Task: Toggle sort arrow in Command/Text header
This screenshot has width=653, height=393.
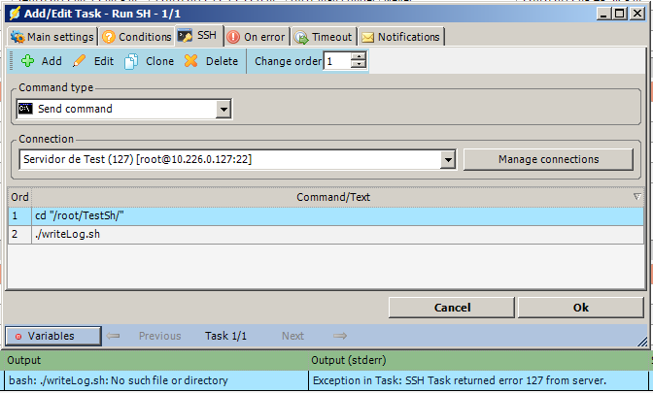Action: tap(636, 197)
